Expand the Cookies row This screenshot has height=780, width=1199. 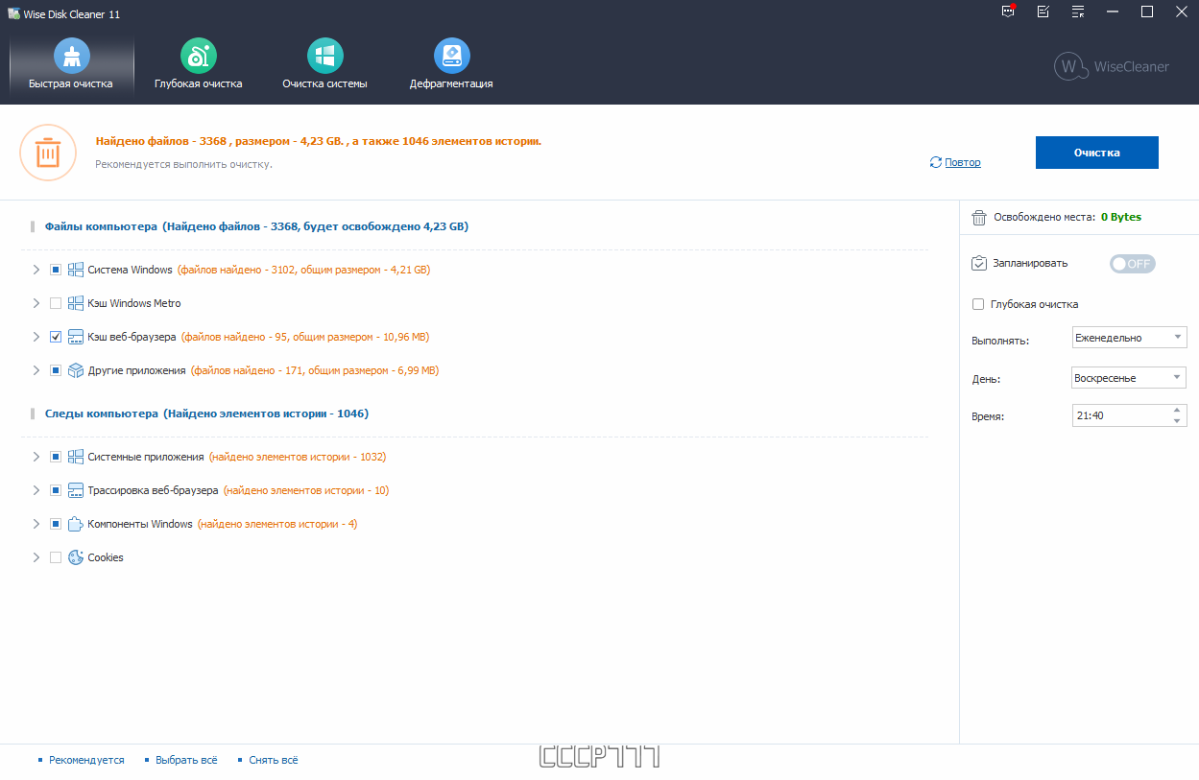click(36, 557)
